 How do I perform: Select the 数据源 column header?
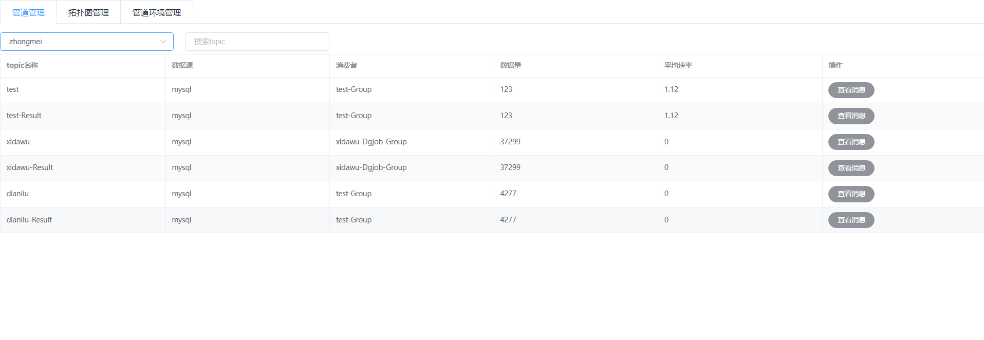[182, 65]
